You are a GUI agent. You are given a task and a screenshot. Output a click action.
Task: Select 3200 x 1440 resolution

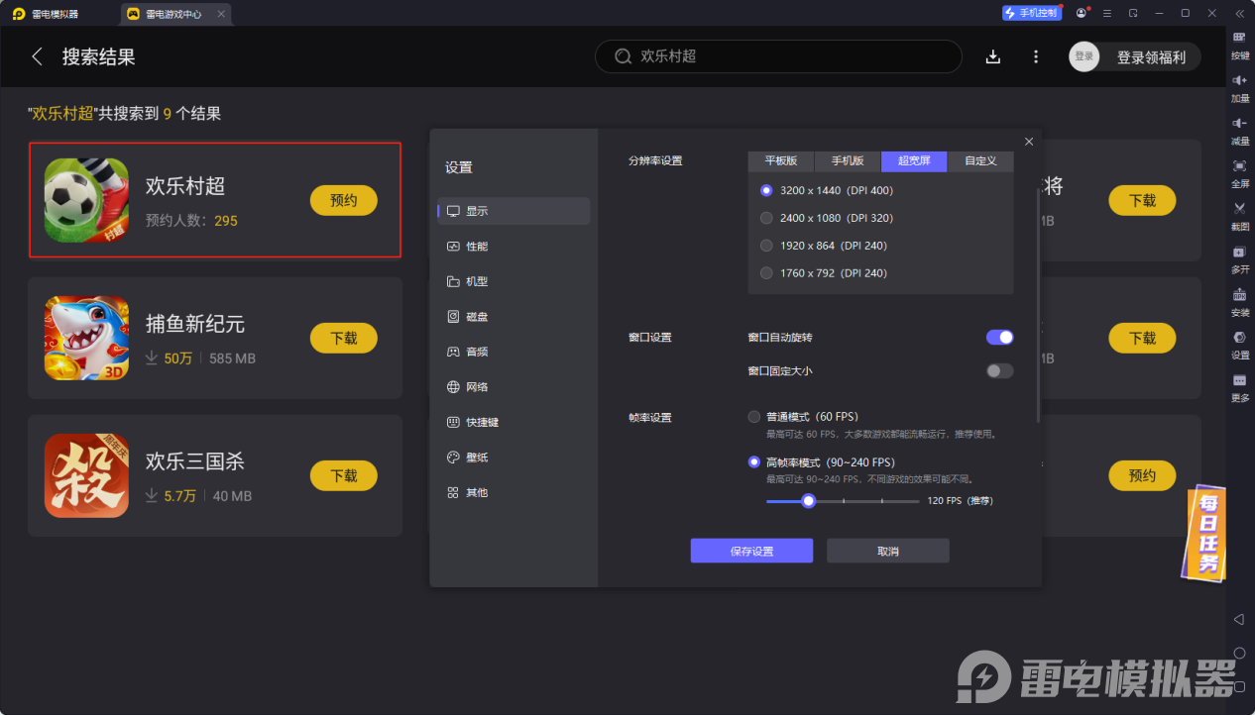click(766, 190)
